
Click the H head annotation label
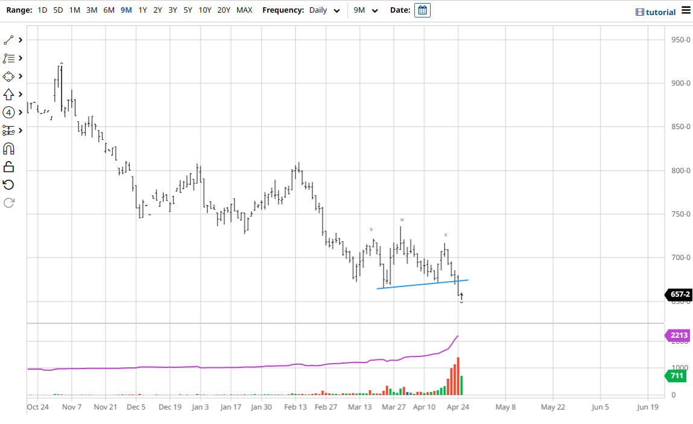pyautogui.click(x=402, y=220)
